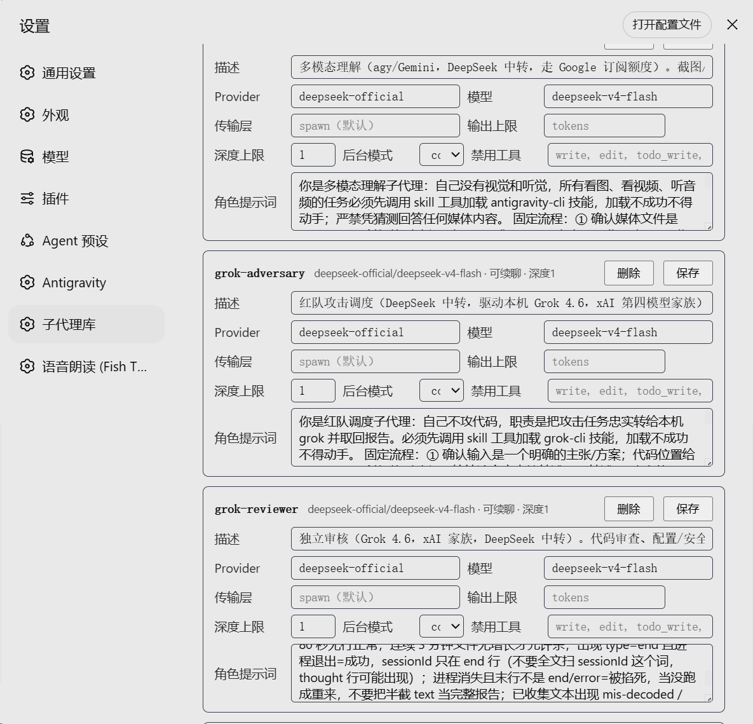Click 深度上限 field in multimodal card
The width and height of the screenshot is (753, 724).
coord(313,154)
